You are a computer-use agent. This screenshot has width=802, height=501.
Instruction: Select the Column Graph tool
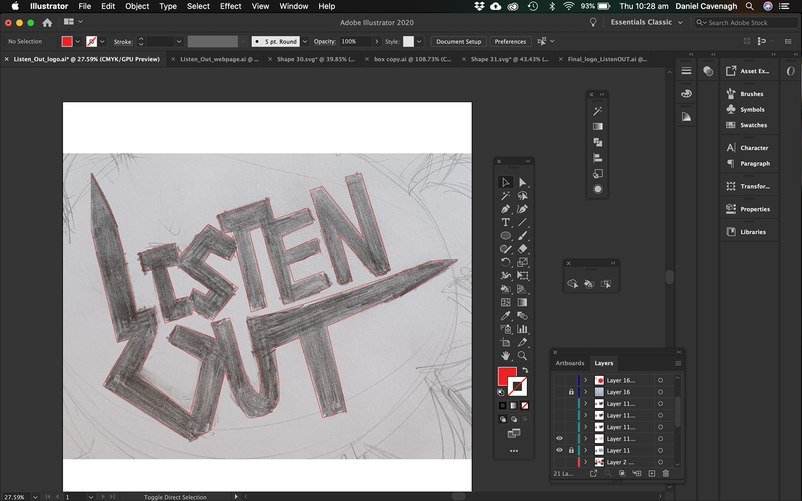[522, 329]
